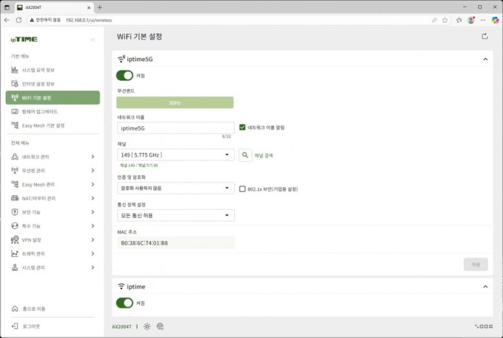503x338 pixels.
Task: Turn off the iptime 켜짐 switch
Action: tap(124, 303)
